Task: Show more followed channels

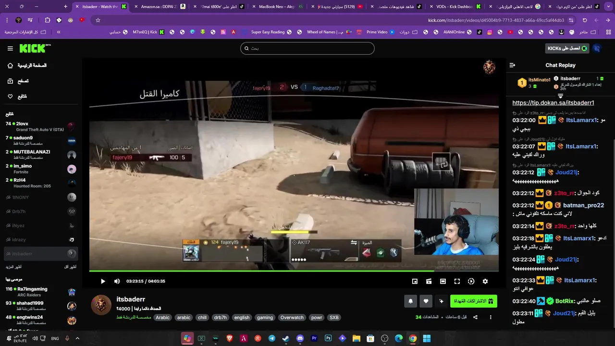Action: click(13, 267)
